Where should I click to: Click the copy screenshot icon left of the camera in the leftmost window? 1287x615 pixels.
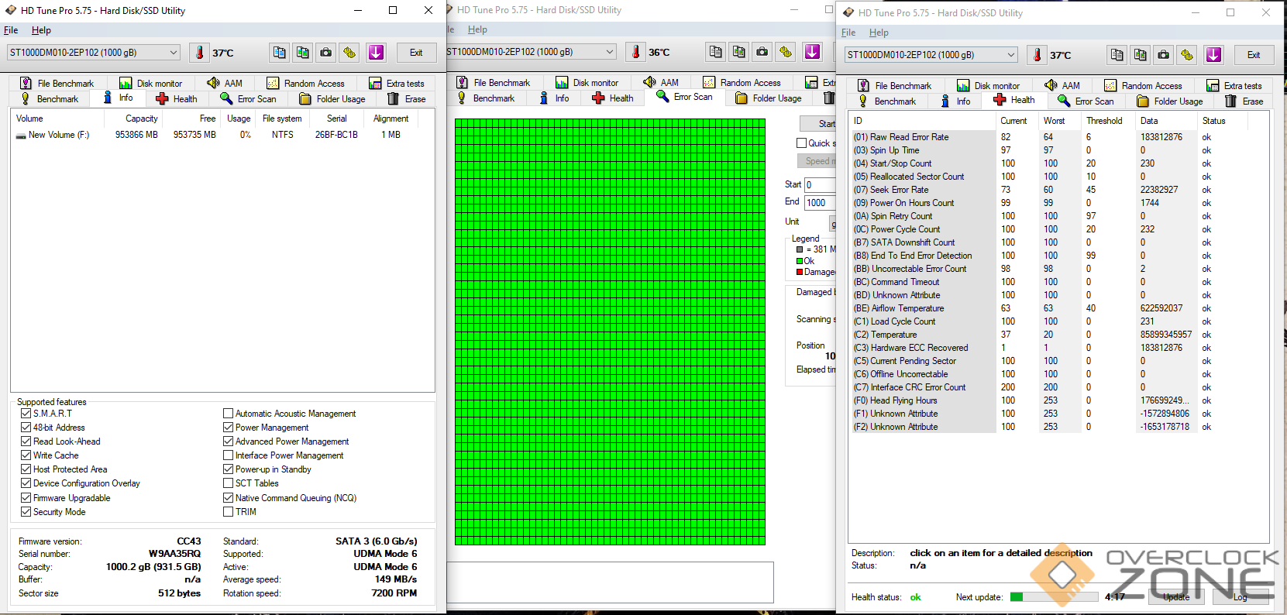[303, 53]
